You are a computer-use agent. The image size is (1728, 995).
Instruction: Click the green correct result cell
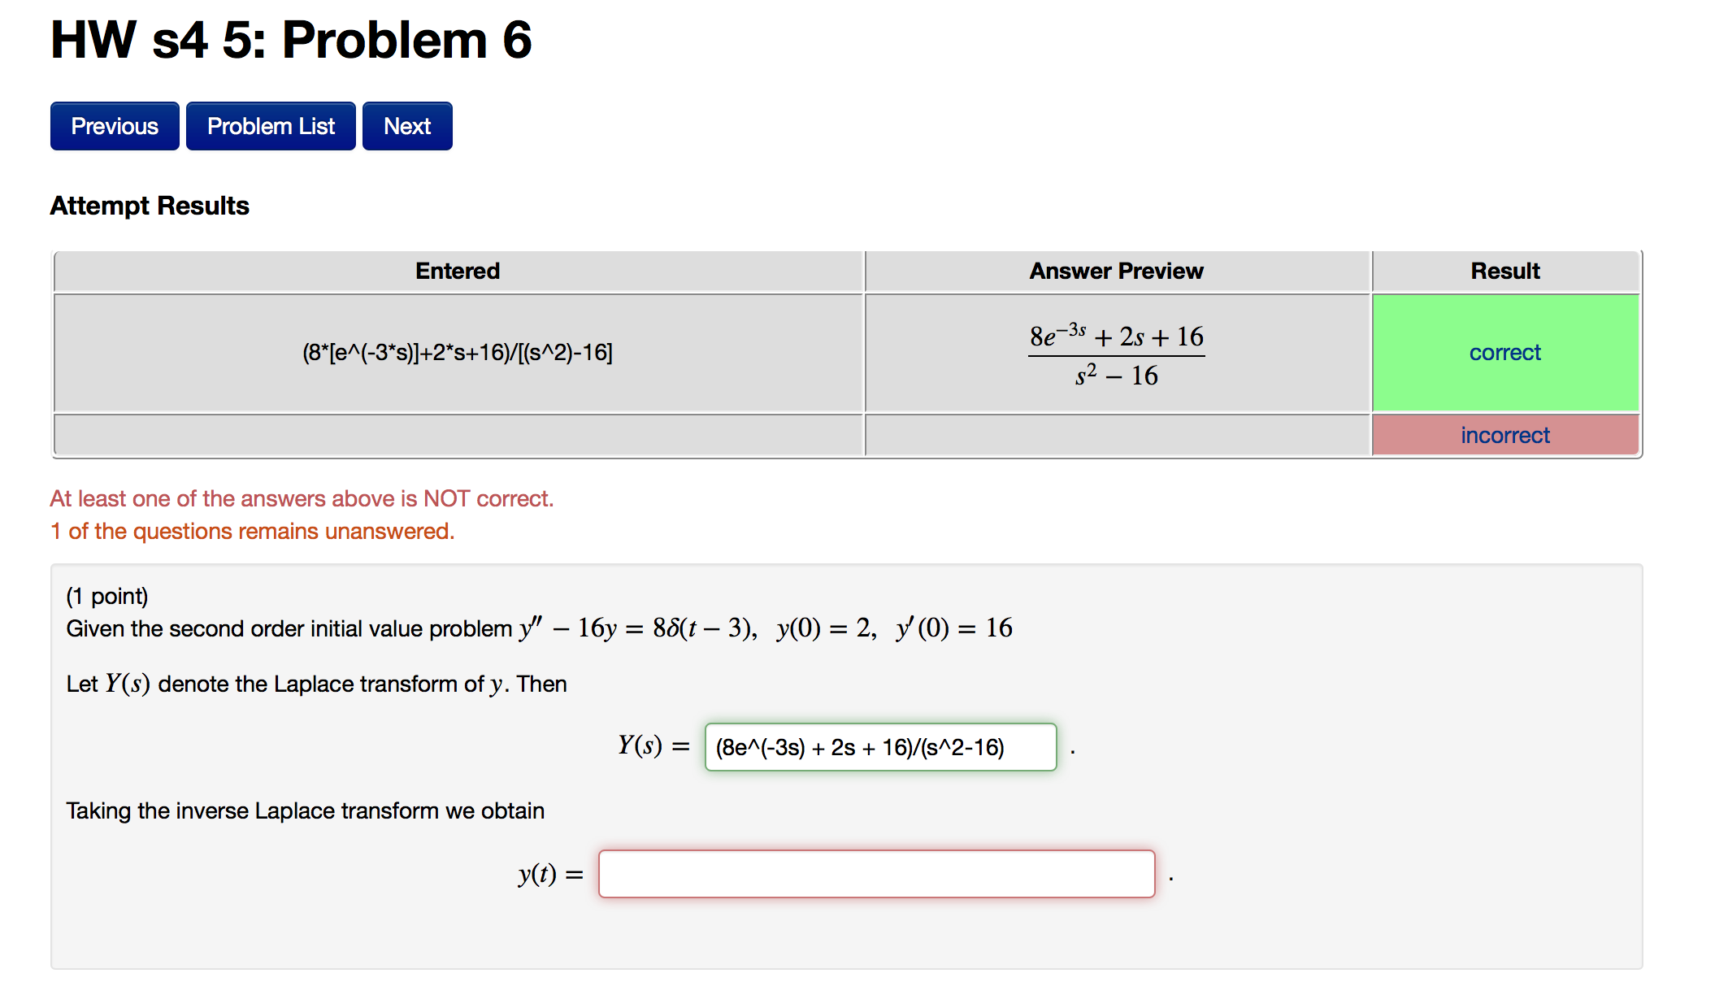[1504, 352]
